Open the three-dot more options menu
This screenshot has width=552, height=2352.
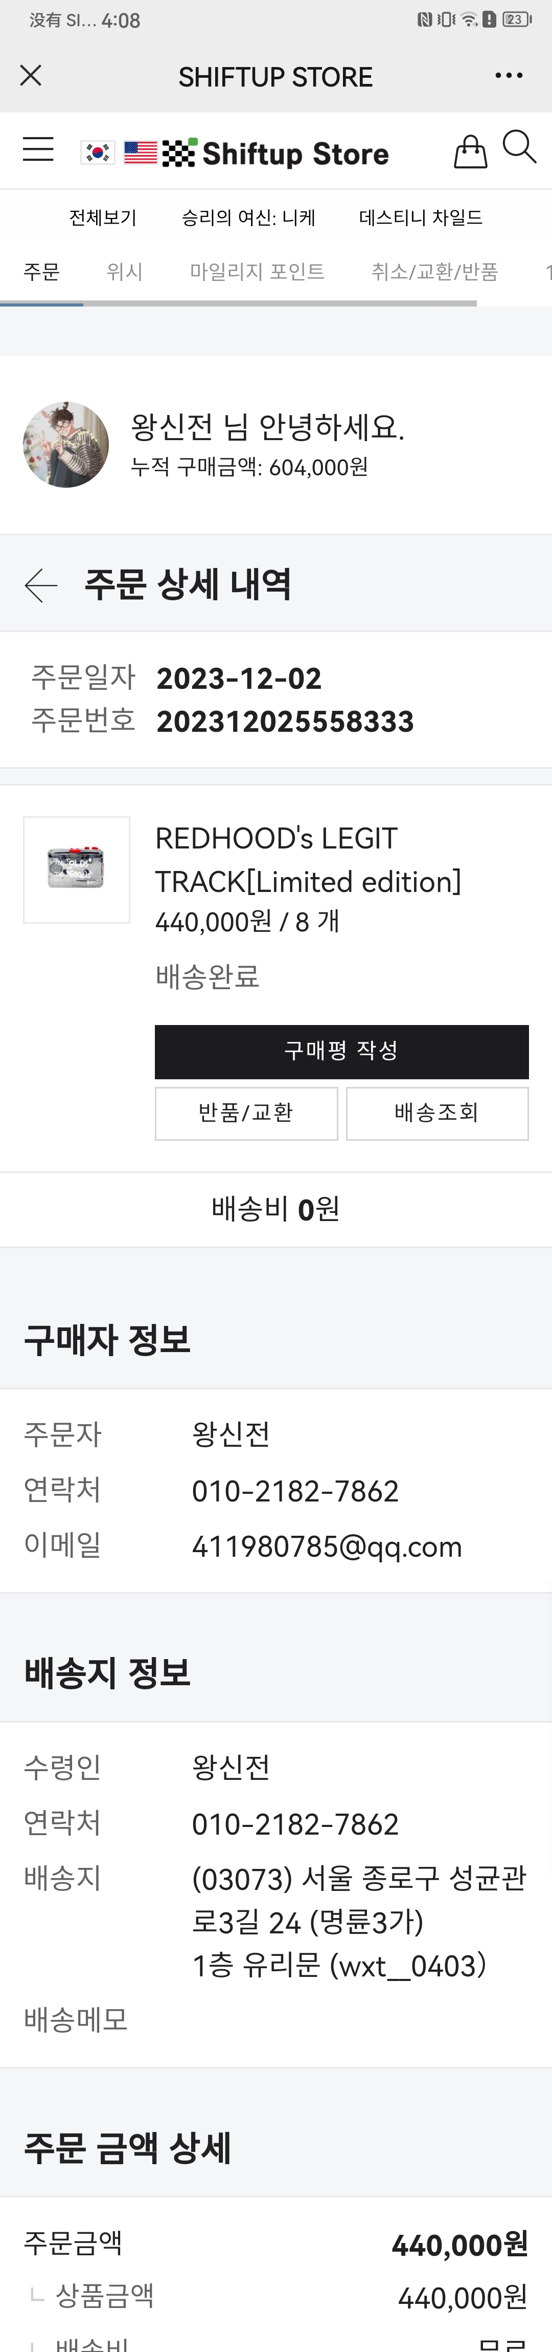(x=509, y=76)
